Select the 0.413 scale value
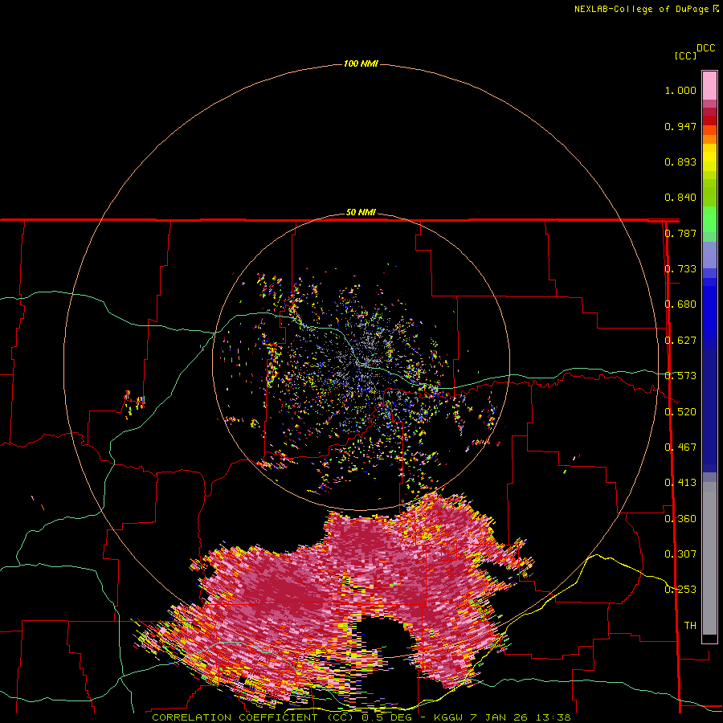Viewport: 723px width, 723px height. tap(680, 483)
